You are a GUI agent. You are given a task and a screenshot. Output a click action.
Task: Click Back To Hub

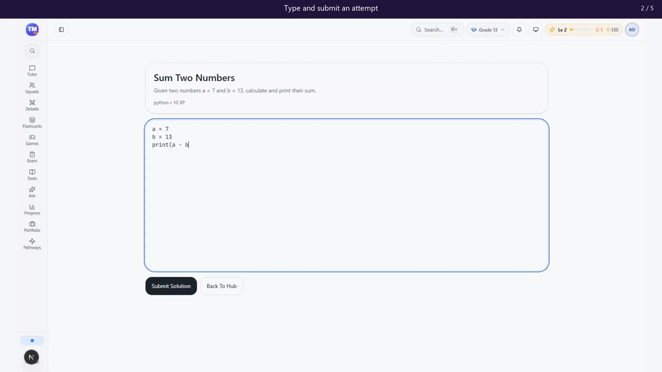point(222,286)
